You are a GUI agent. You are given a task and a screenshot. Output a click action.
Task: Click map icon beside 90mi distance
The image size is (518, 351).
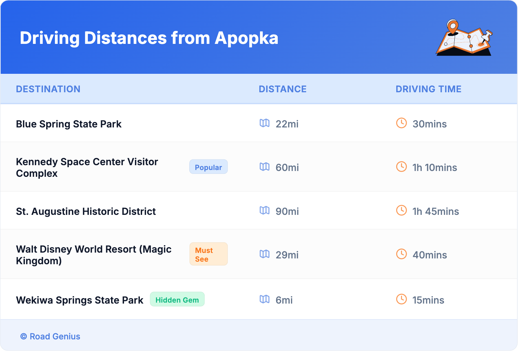point(264,210)
